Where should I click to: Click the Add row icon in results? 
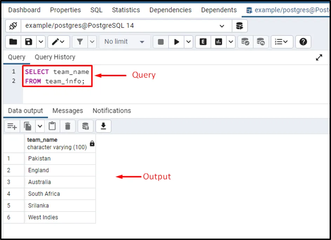12,126
